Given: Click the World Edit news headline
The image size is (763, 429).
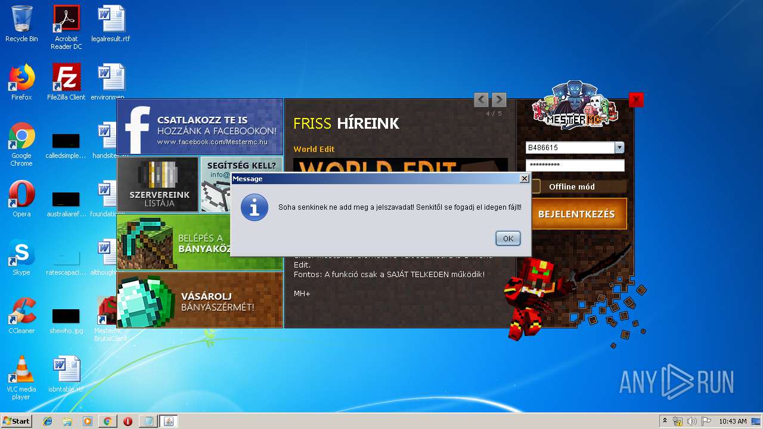Looking at the screenshot, I should (x=314, y=149).
